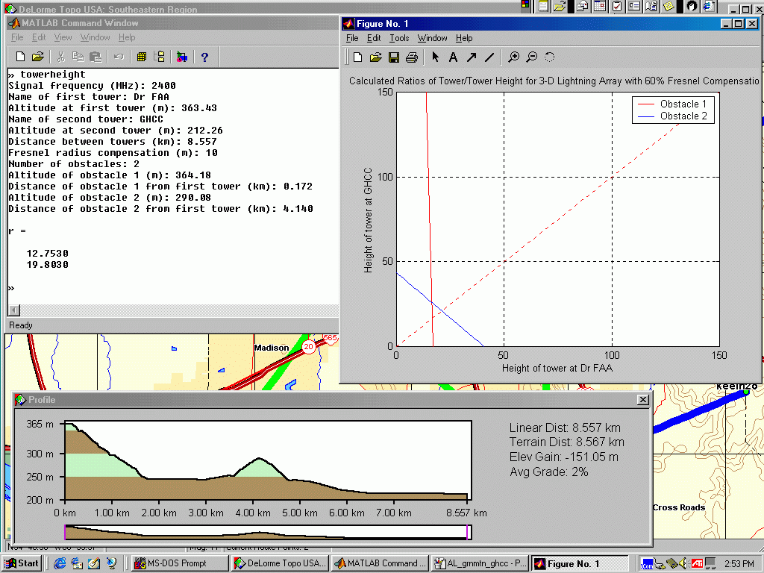Click right magenta marker on profile overview strip
The height and width of the screenshot is (573, 764).
[468, 532]
